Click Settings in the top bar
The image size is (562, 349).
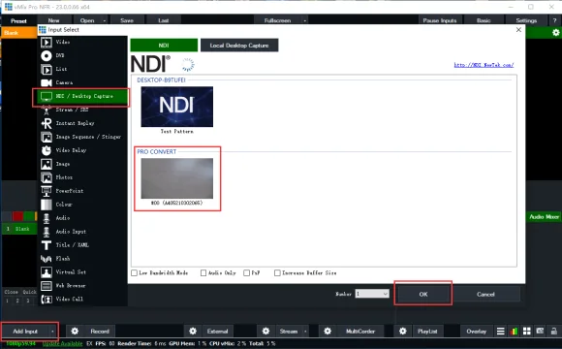point(526,20)
